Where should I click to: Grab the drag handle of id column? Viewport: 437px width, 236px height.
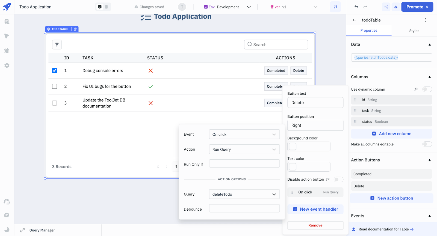355,100
